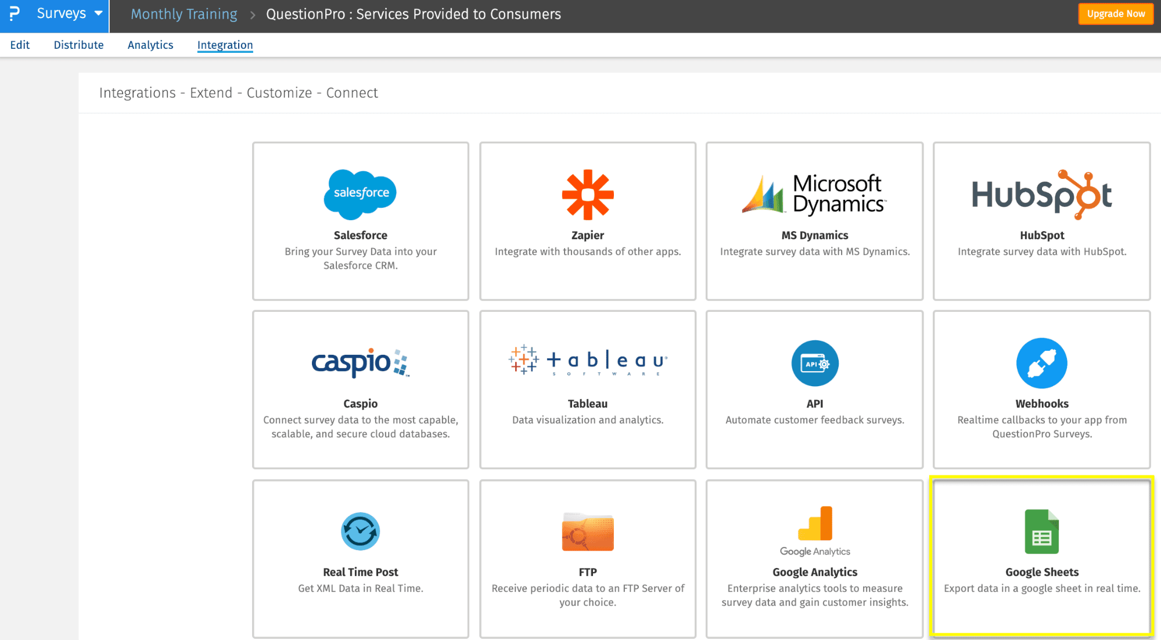Switch to the Analytics tab
This screenshot has height=640, width=1161.
pos(150,45)
